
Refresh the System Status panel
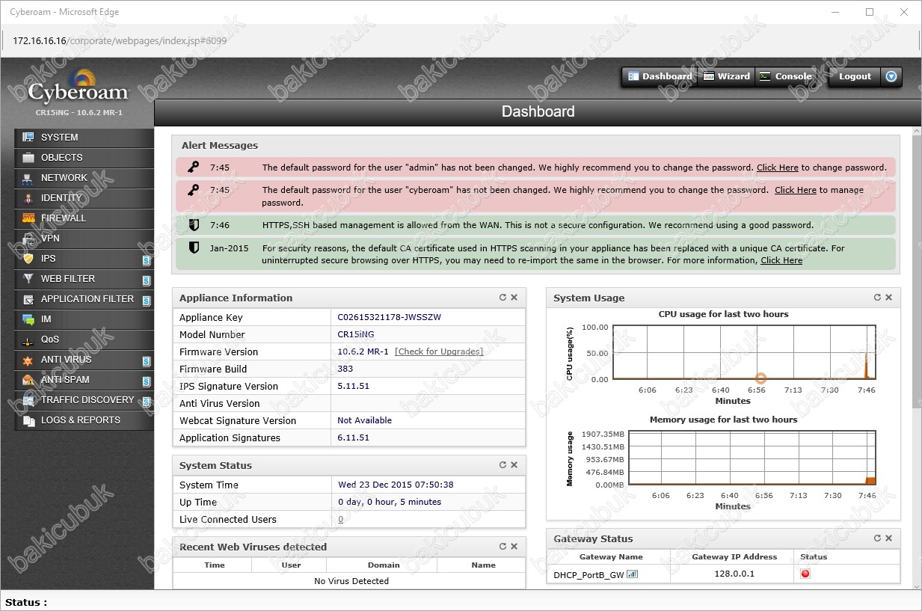[503, 465]
